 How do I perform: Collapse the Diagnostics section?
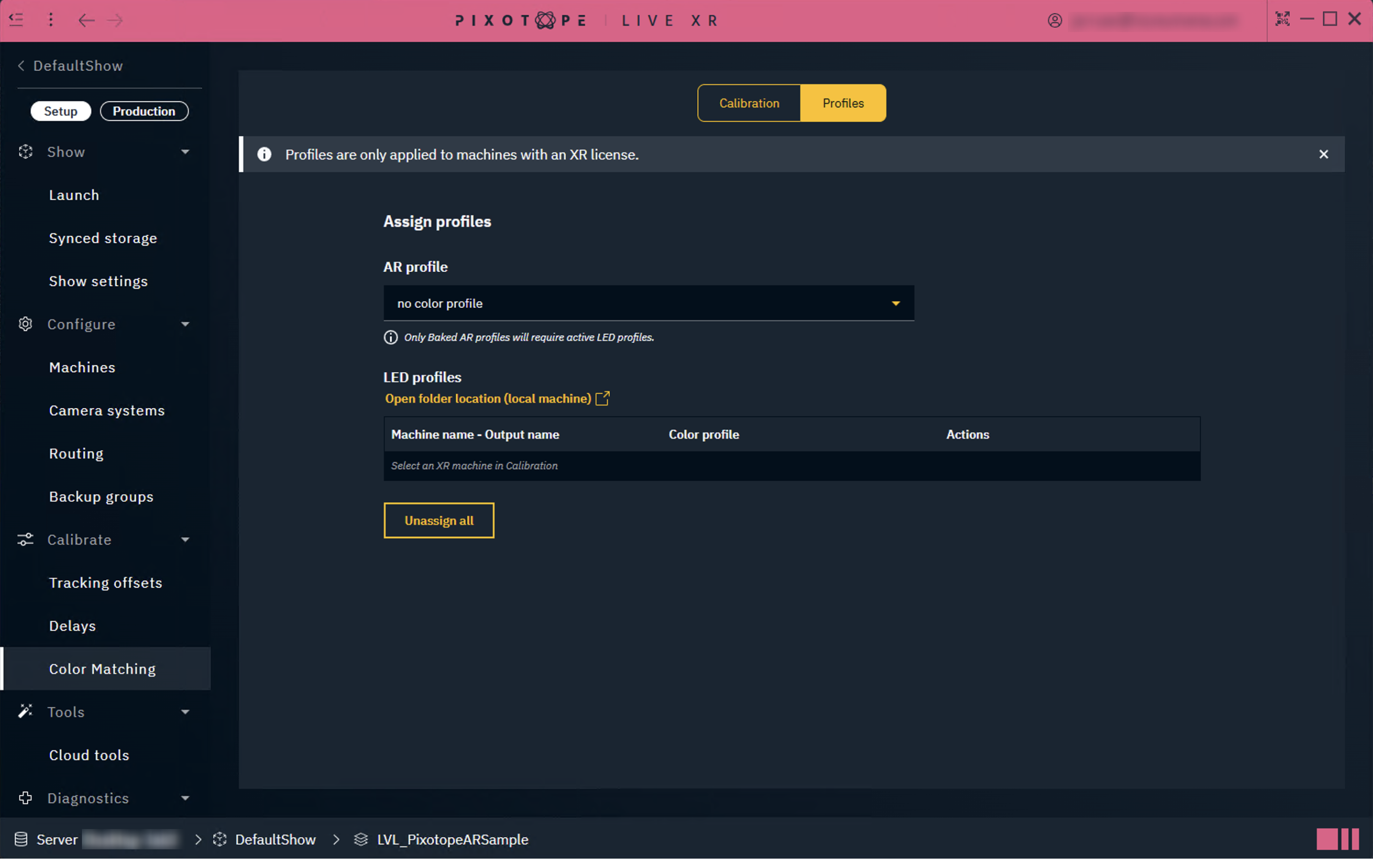(185, 798)
